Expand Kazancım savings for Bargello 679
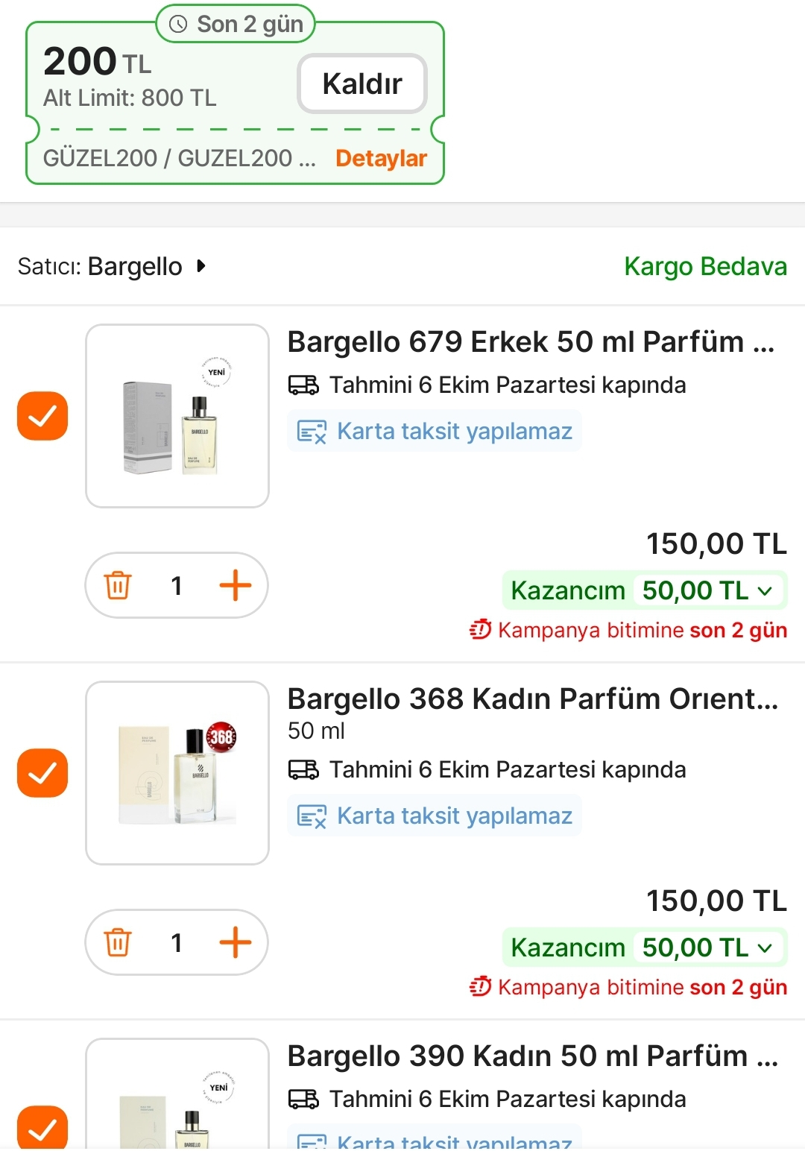Viewport: 805px width, 1151px height. (765, 591)
